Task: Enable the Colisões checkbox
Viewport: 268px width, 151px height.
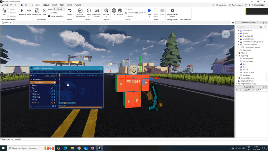Action: [49, 13]
